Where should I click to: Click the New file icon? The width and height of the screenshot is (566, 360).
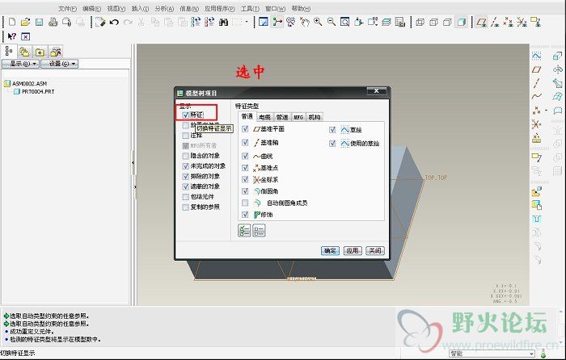(x=12, y=23)
